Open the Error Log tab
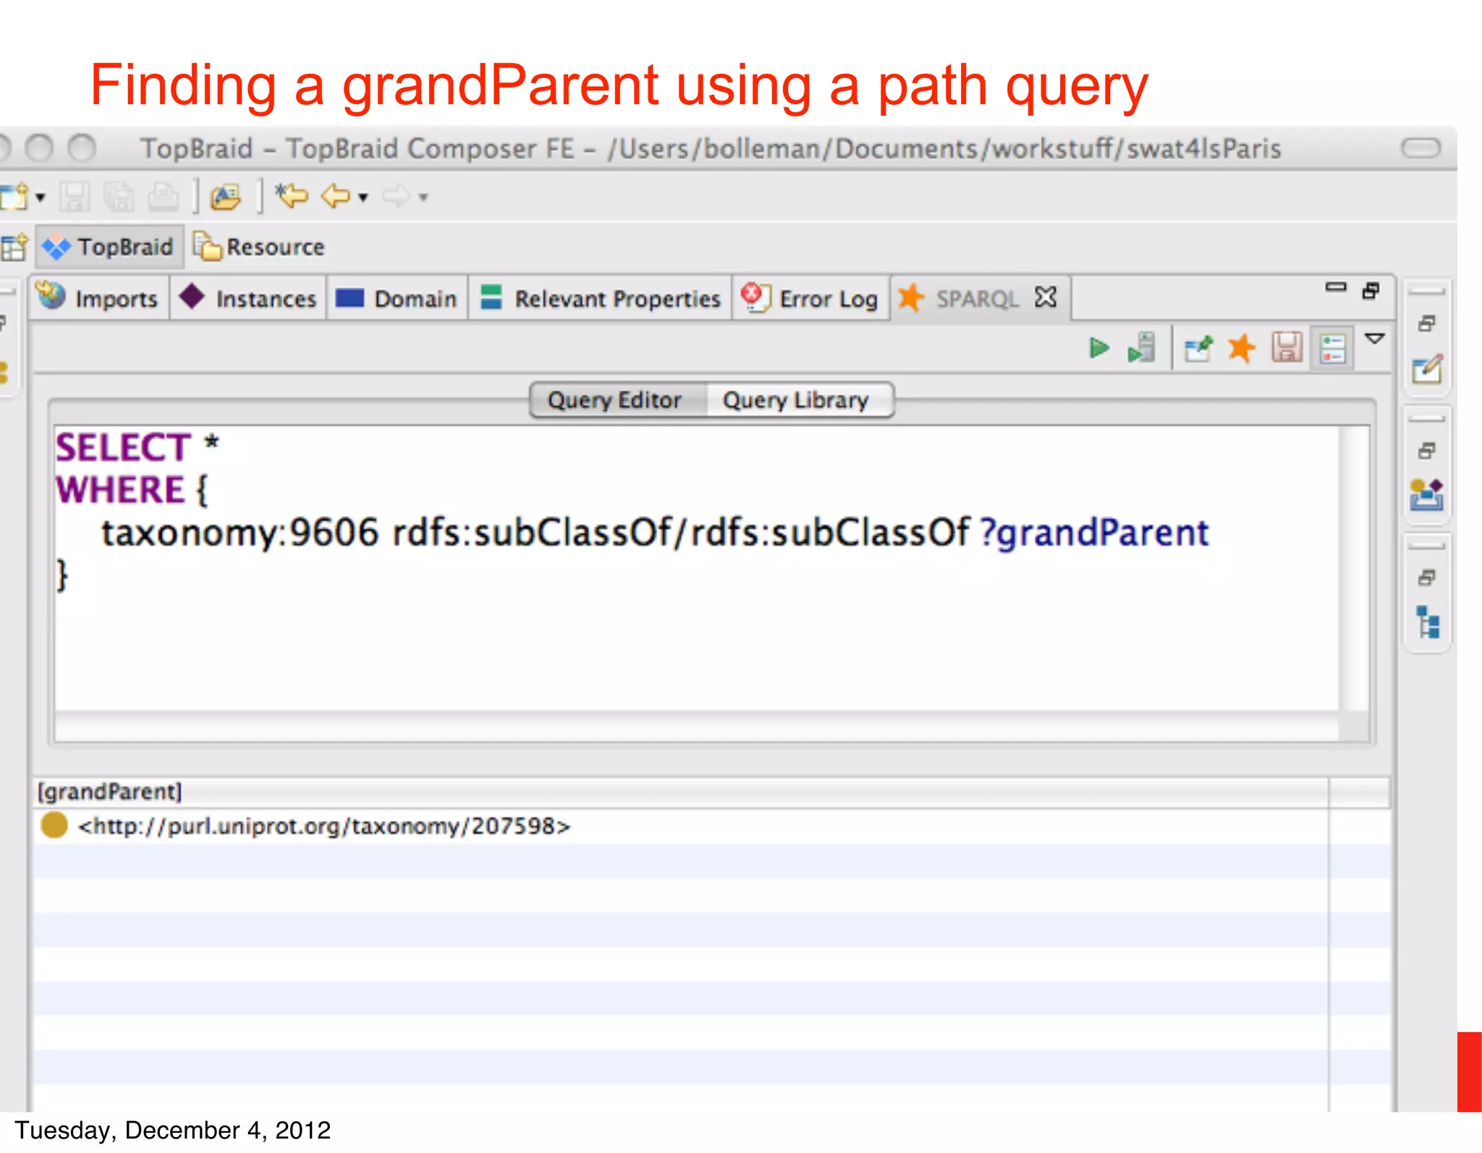1482x1153 pixels. (810, 298)
